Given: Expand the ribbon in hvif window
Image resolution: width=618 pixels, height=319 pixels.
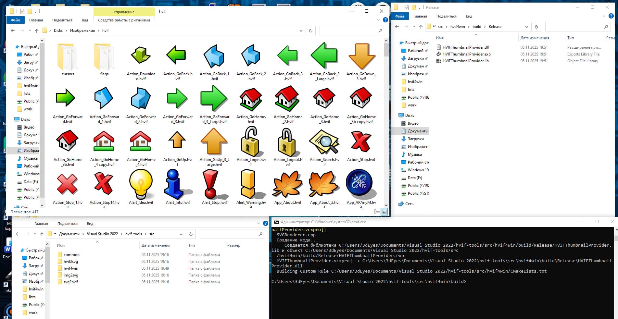Looking at the screenshot, I should [378, 20].
